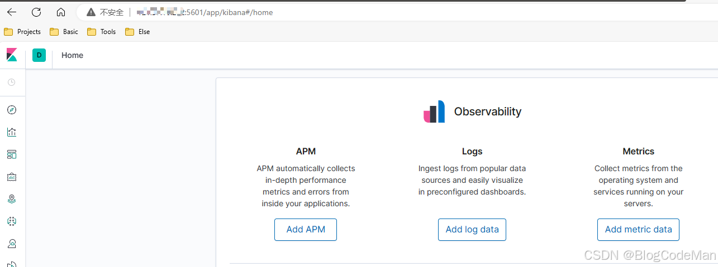Open the Tools bookmark folder
This screenshot has height=267, width=718.
click(102, 32)
